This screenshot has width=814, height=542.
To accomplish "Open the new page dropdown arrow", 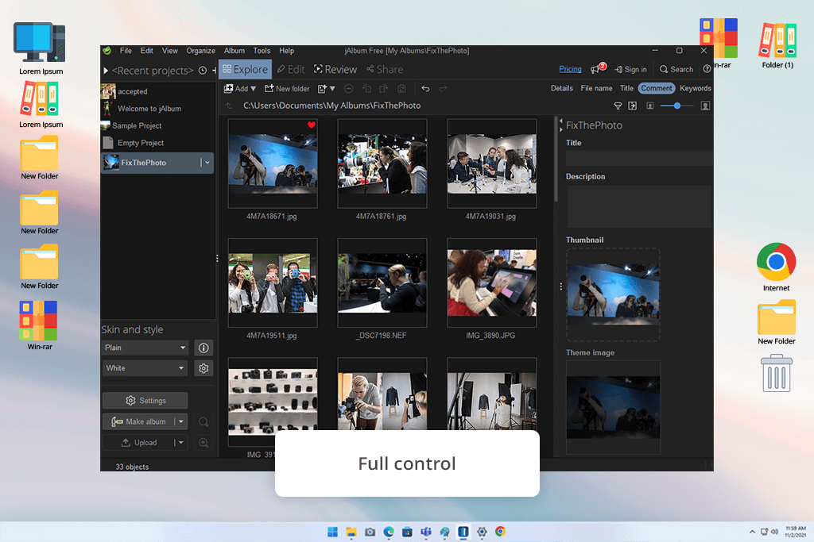I will point(332,89).
